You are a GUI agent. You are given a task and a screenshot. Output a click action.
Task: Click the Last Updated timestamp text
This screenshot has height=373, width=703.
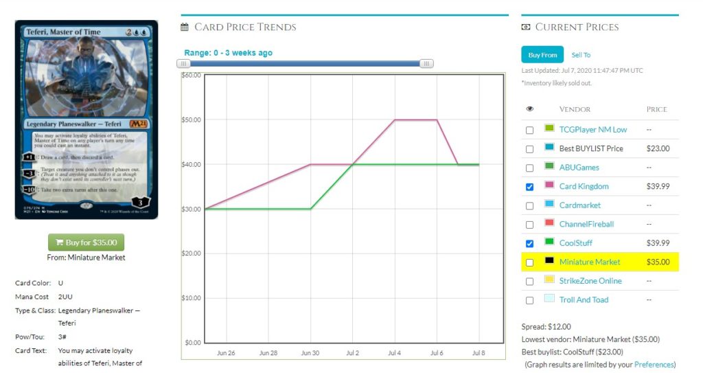coord(582,71)
